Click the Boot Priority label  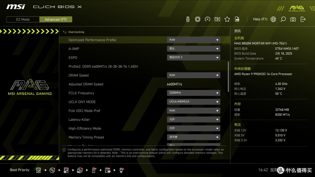(x=20, y=170)
